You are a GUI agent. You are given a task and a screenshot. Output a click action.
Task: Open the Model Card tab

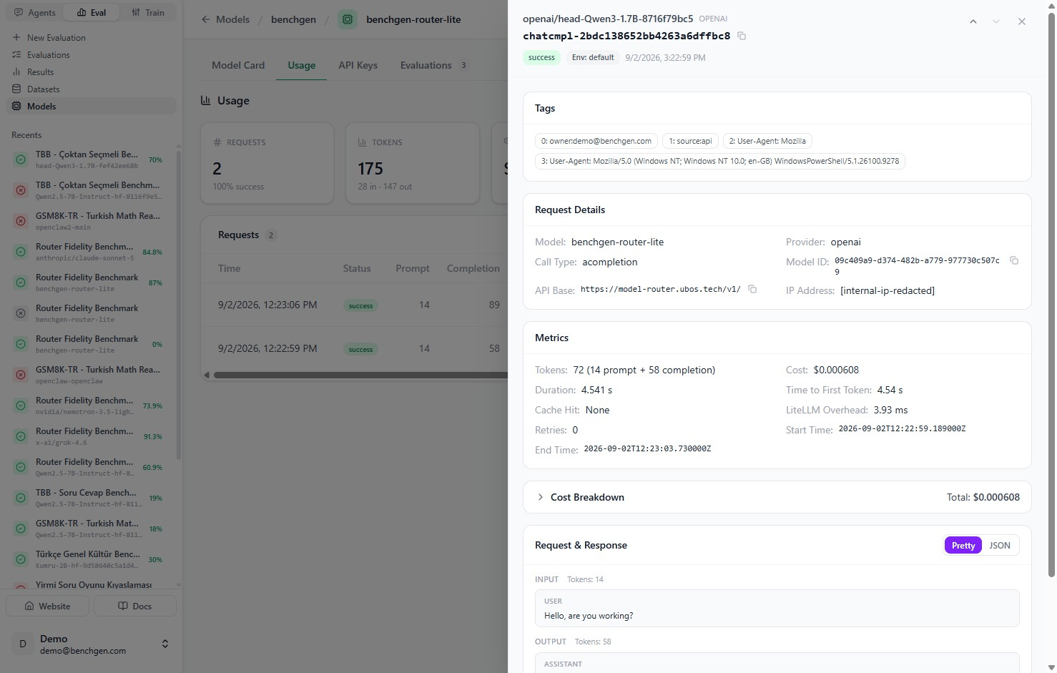click(238, 65)
